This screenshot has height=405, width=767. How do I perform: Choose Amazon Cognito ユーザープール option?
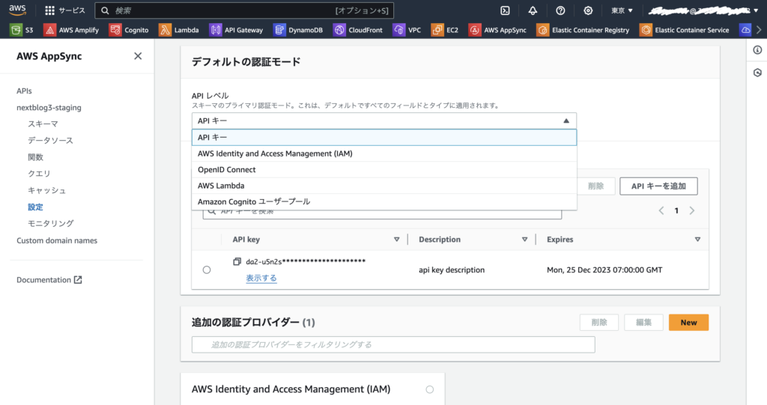coord(384,201)
